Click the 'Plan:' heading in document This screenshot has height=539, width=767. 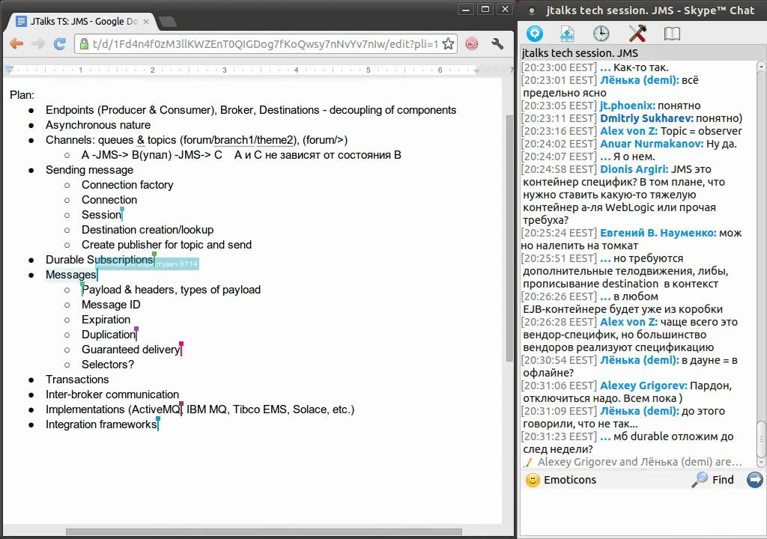tap(22, 95)
